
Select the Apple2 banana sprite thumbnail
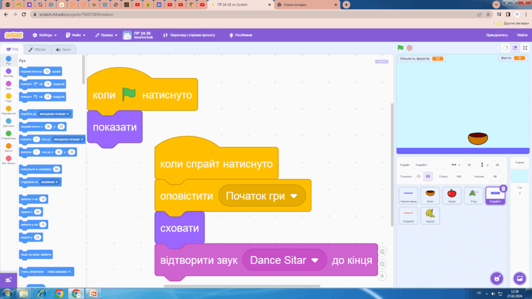pos(430,215)
